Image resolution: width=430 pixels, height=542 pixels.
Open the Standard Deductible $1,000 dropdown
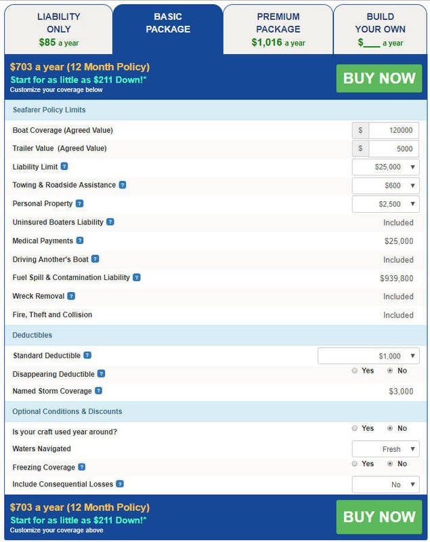point(368,356)
